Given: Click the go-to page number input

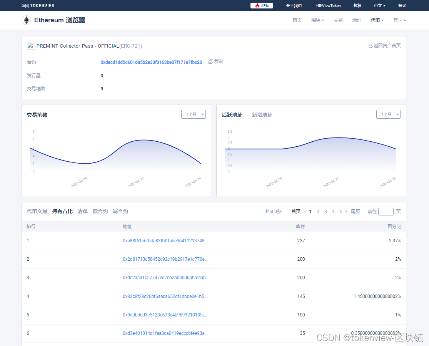Looking at the screenshot, I should coord(386,211).
